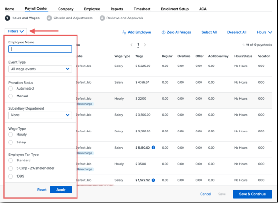
Task: Choose Hourly wage type filter
Action: click(x=11, y=134)
